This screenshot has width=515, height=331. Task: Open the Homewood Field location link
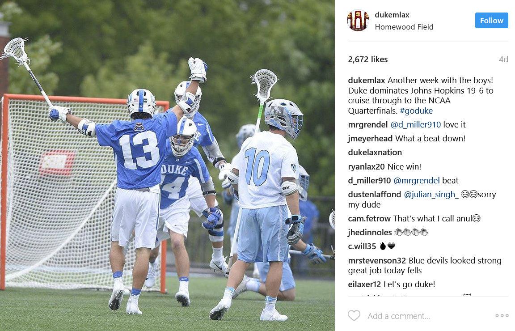(404, 27)
